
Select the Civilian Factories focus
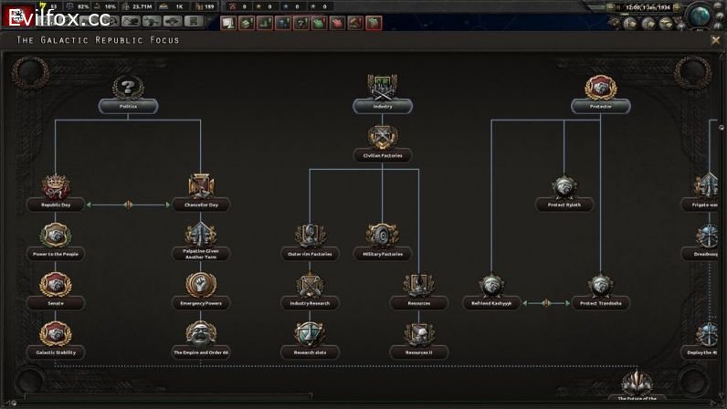[x=382, y=139]
